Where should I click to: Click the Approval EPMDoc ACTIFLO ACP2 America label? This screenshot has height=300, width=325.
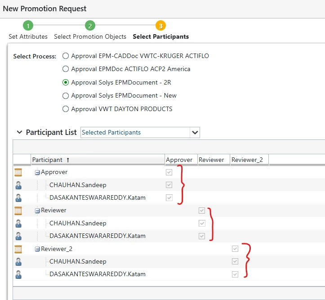[130, 69]
